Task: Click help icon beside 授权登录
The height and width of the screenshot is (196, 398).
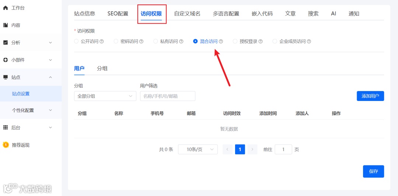Action: [x=261, y=41]
